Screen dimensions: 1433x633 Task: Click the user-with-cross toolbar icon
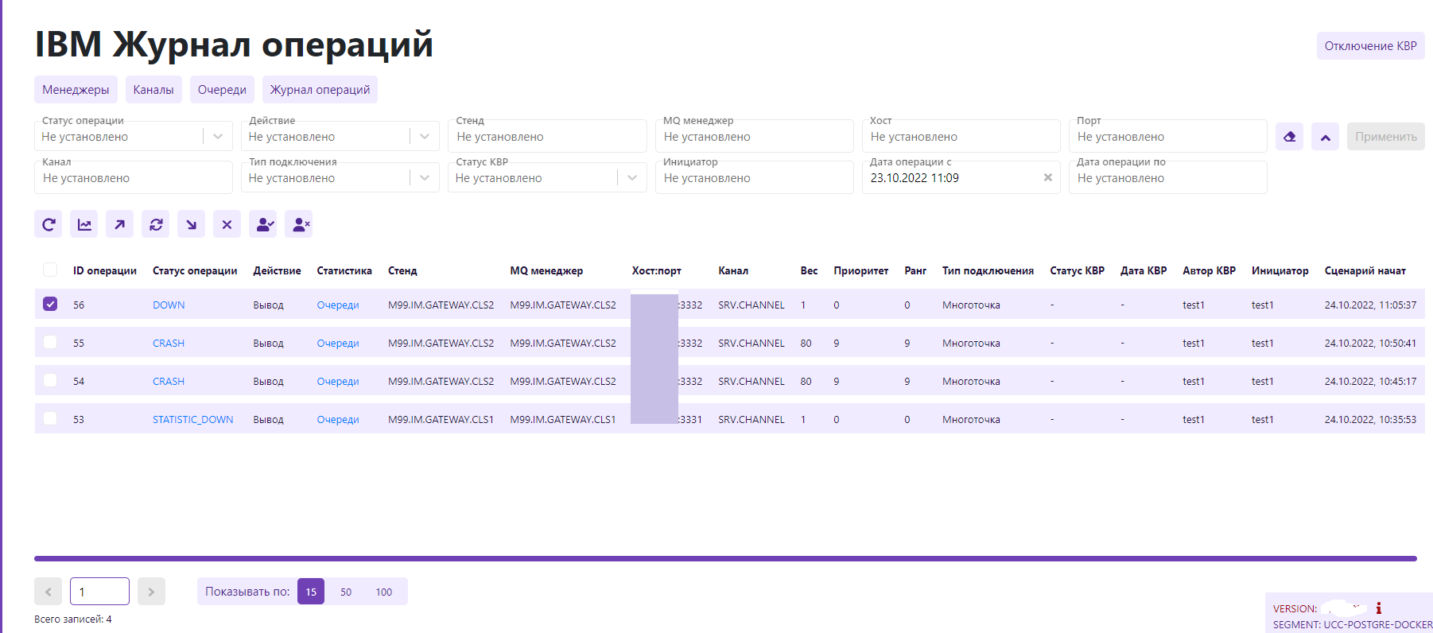[x=299, y=224]
